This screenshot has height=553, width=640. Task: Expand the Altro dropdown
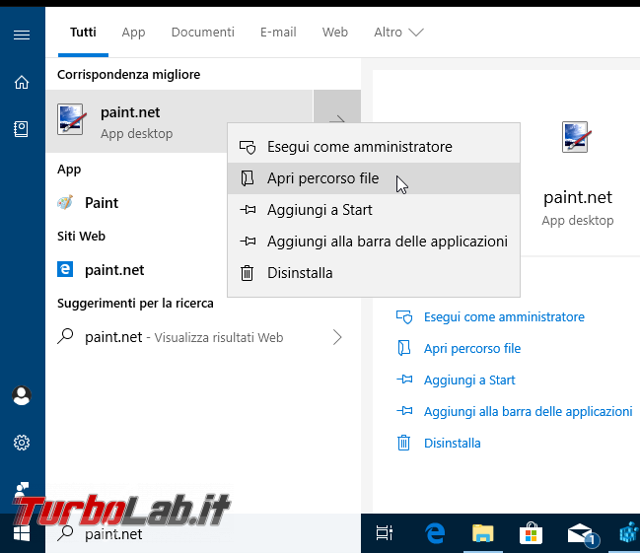click(398, 33)
